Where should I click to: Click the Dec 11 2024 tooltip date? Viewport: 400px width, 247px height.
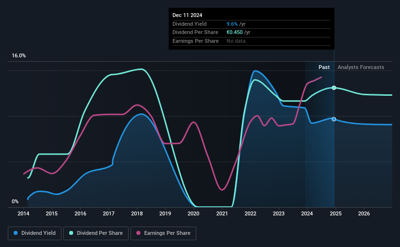[187, 15]
